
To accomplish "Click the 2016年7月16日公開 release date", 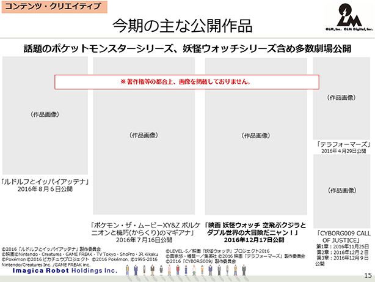I will click(x=144, y=240).
